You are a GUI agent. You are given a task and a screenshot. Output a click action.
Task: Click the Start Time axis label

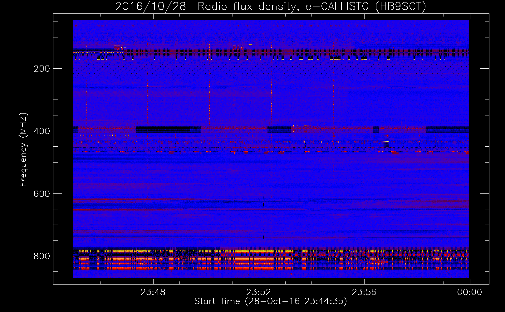[x=271, y=301]
